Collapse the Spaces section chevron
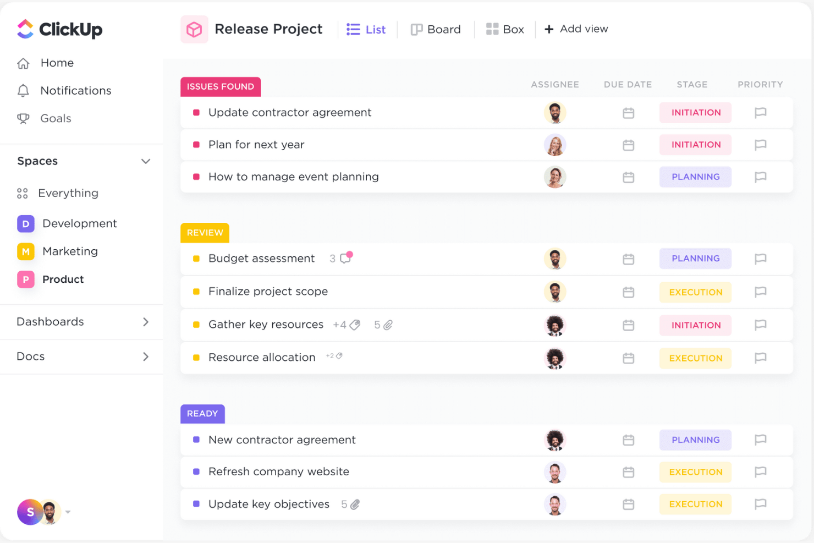This screenshot has width=814, height=543. [146, 161]
